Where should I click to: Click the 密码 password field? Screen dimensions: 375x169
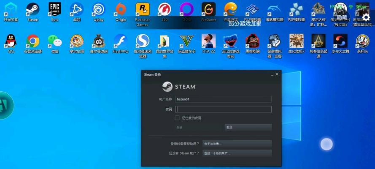[x=223, y=109]
